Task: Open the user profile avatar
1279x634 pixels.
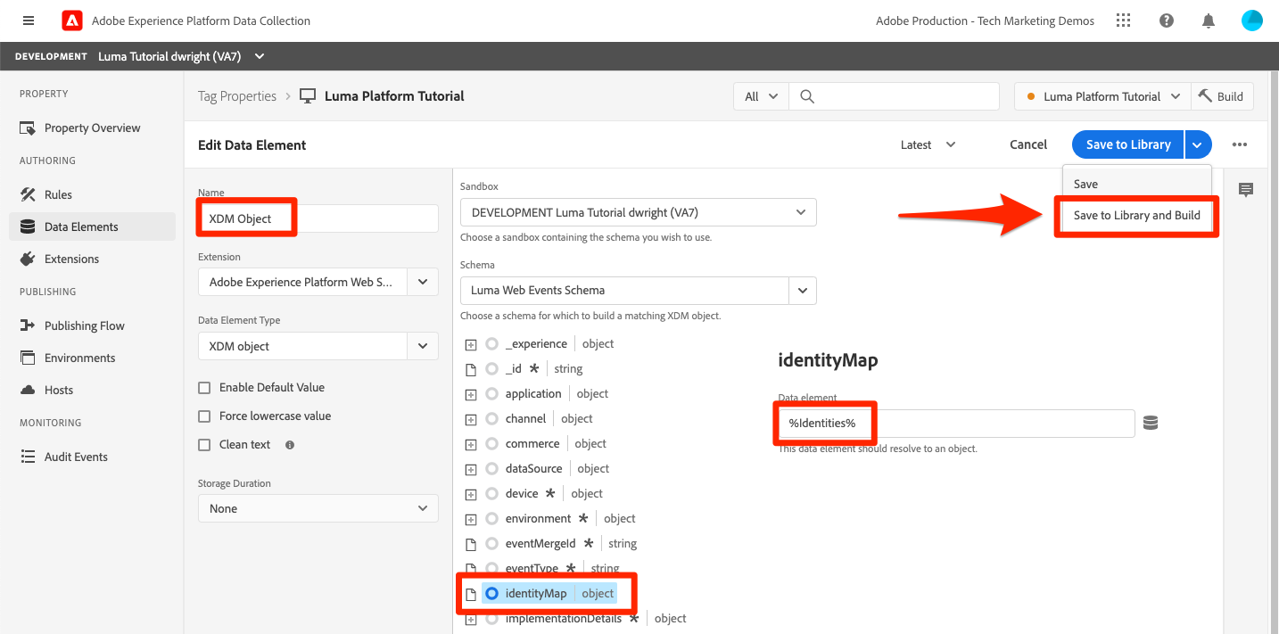Action: tap(1251, 21)
